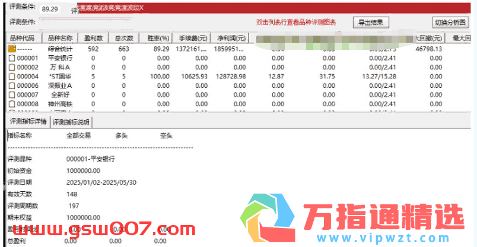Screen dimensions: 477x247
Task: Click the document icon for 000001
Action: (x=11, y=58)
